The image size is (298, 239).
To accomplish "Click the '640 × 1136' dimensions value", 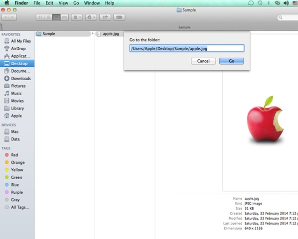I will tap(253, 229).
